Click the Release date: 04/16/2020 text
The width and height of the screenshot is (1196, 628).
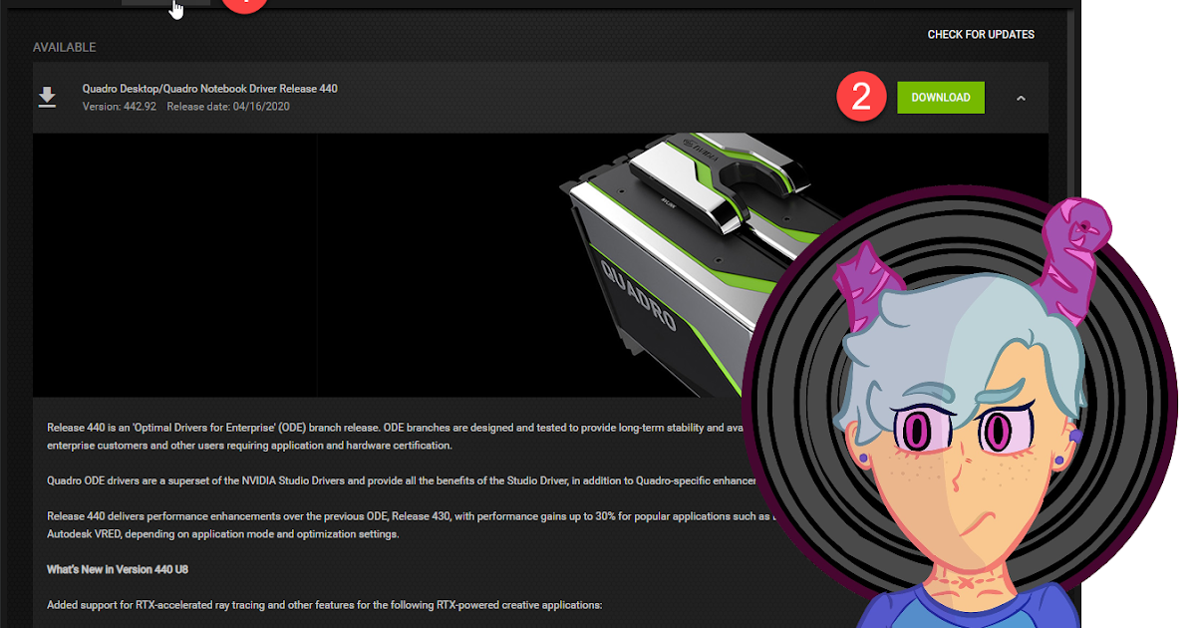pos(228,107)
